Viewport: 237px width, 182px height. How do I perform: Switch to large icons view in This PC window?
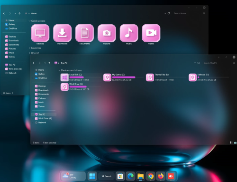click(235, 143)
